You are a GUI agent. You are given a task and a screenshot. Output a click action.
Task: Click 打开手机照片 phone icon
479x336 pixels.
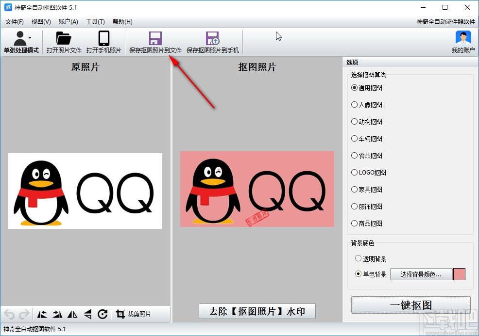click(104, 38)
